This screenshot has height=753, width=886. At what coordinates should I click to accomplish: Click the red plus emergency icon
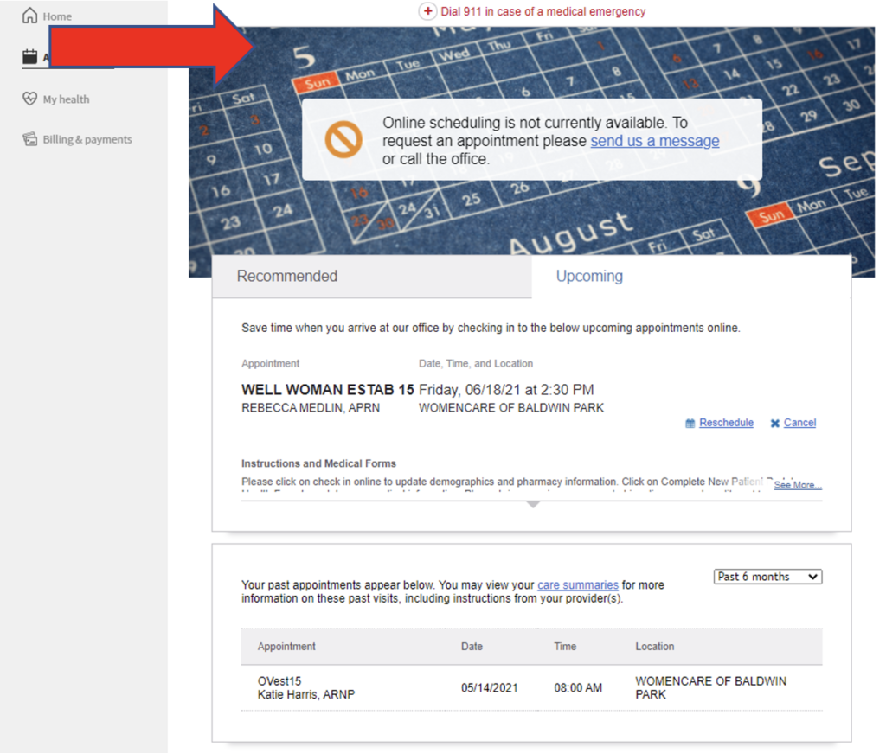pyautogui.click(x=427, y=11)
